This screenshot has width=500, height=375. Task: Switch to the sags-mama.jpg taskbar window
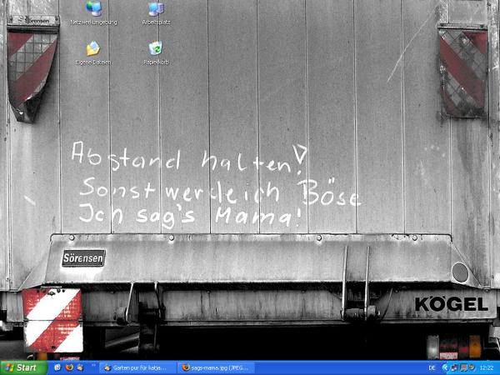click(215, 367)
